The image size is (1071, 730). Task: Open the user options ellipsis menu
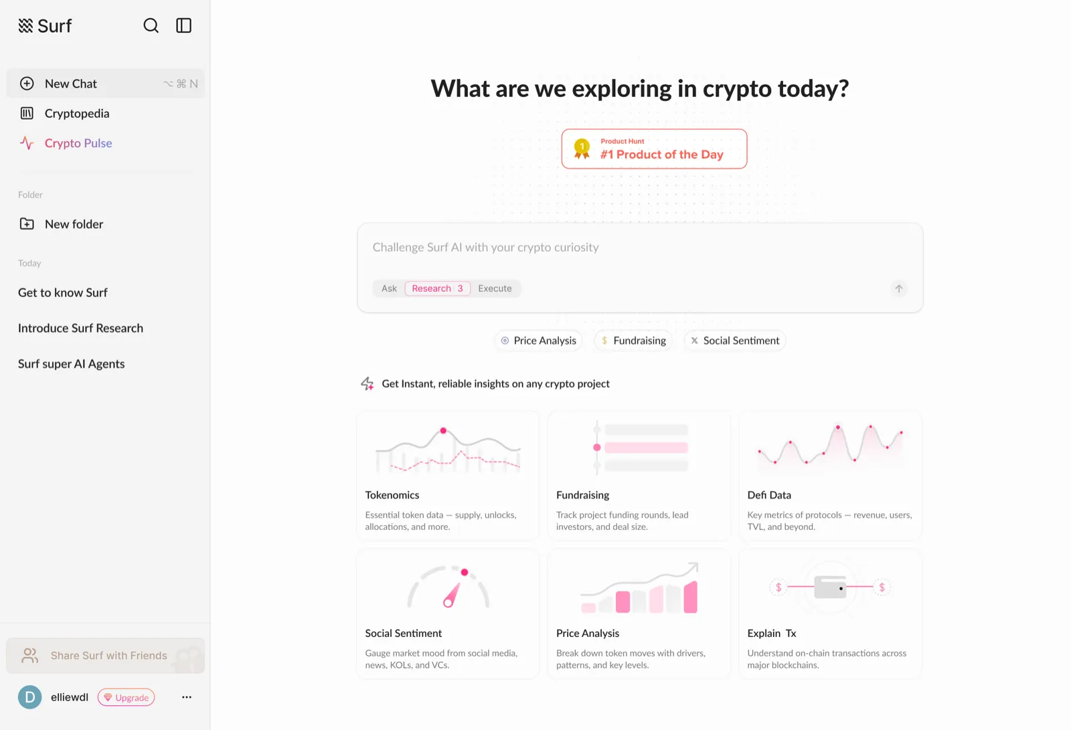[x=187, y=697]
